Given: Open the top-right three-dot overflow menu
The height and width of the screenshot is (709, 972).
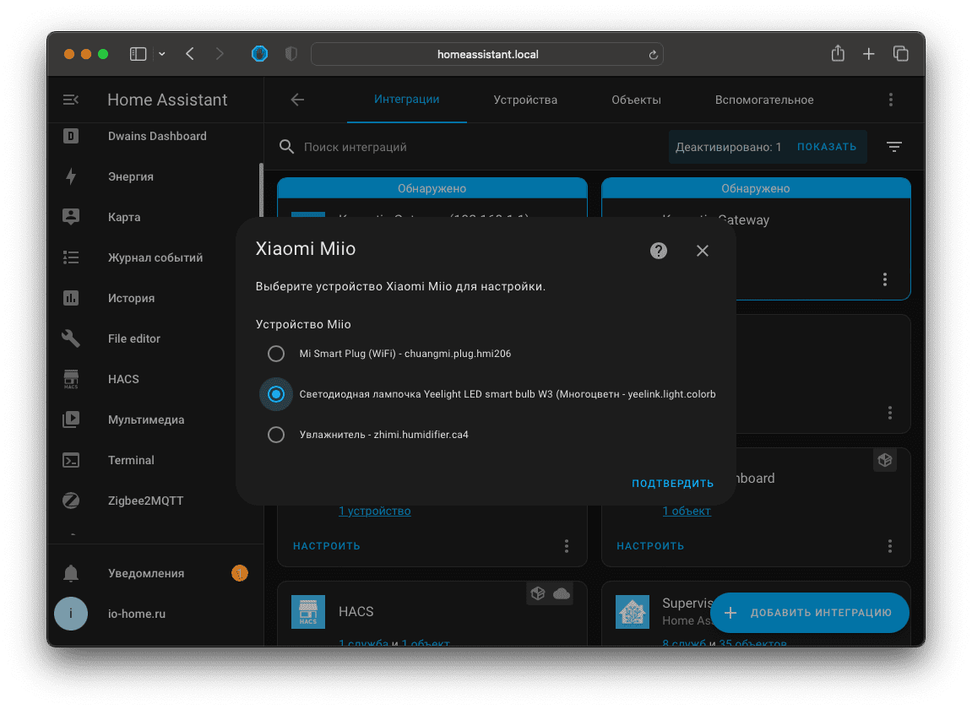Looking at the screenshot, I should (x=890, y=100).
